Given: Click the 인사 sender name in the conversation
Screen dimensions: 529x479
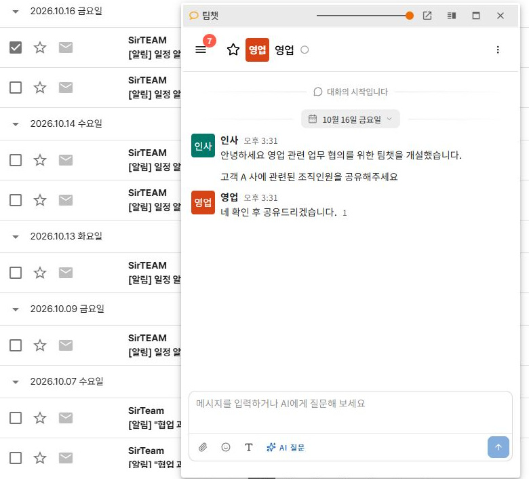Looking at the screenshot, I should coord(229,140).
